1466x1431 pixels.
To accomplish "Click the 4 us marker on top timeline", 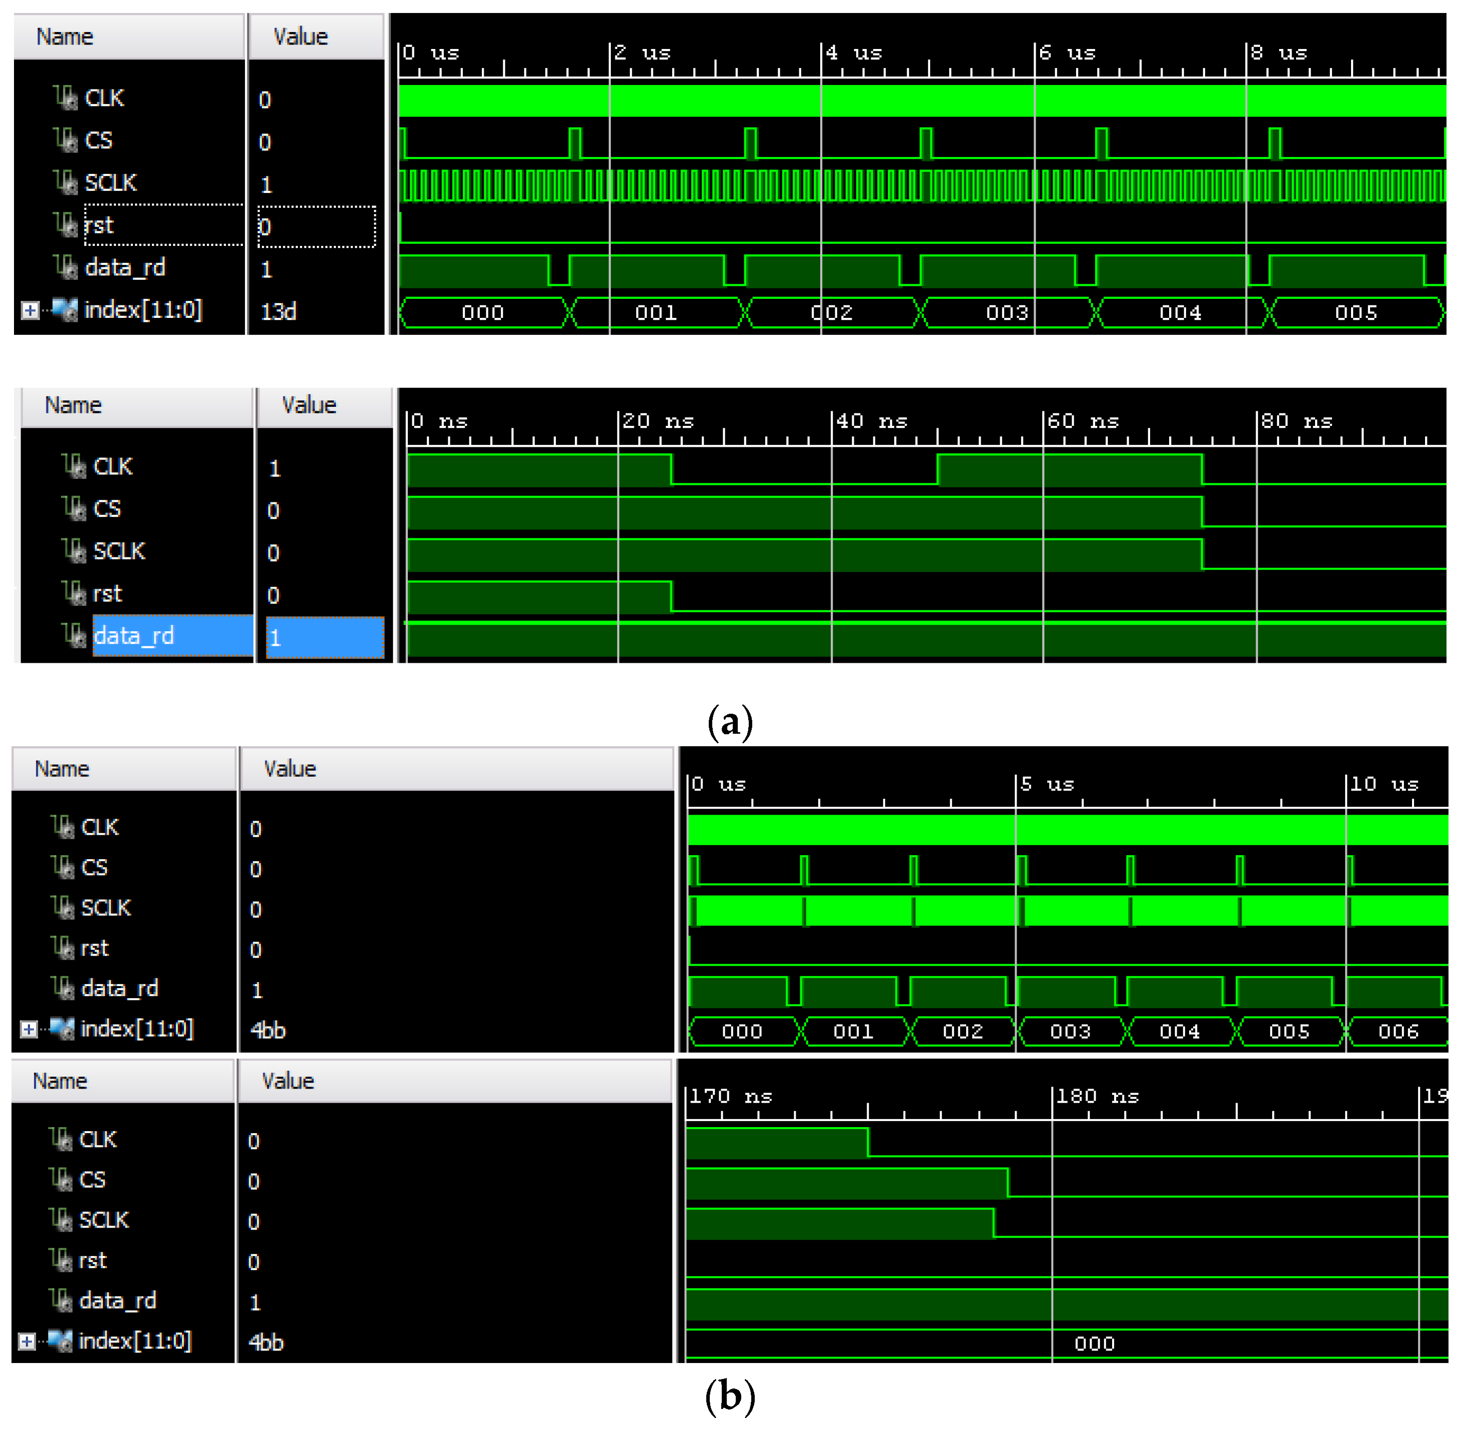I will [x=854, y=53].
